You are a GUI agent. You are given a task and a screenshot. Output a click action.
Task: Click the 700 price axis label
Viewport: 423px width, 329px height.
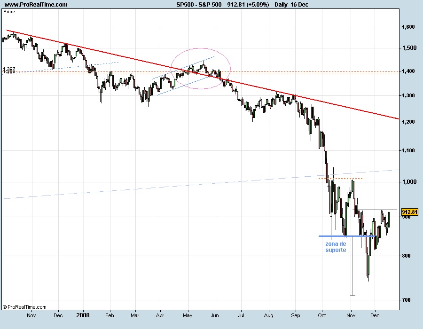(406, 300)
